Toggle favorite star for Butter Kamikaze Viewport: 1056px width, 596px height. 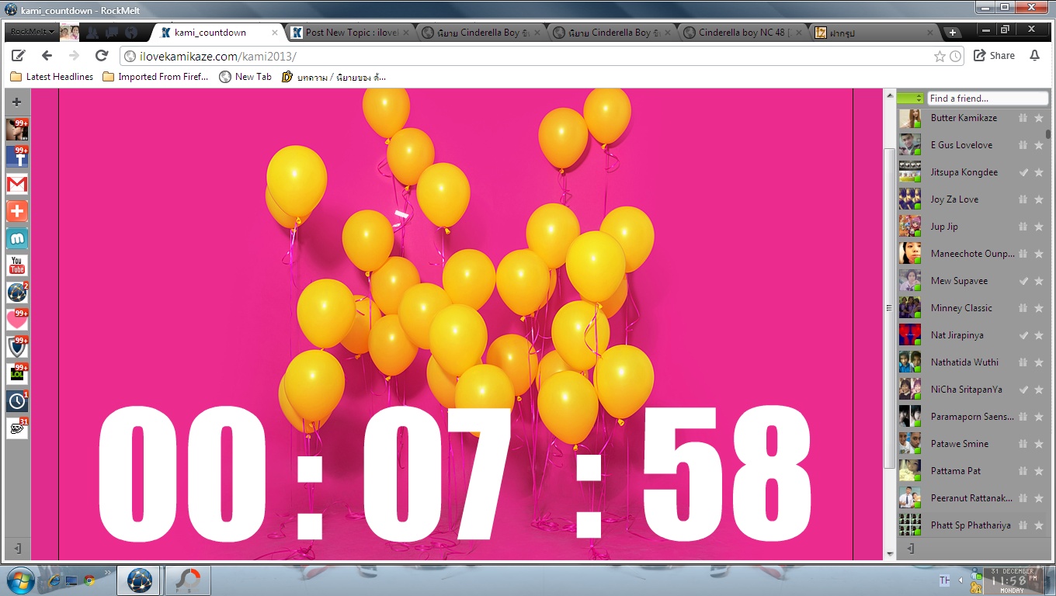(x=1039, y=118)
